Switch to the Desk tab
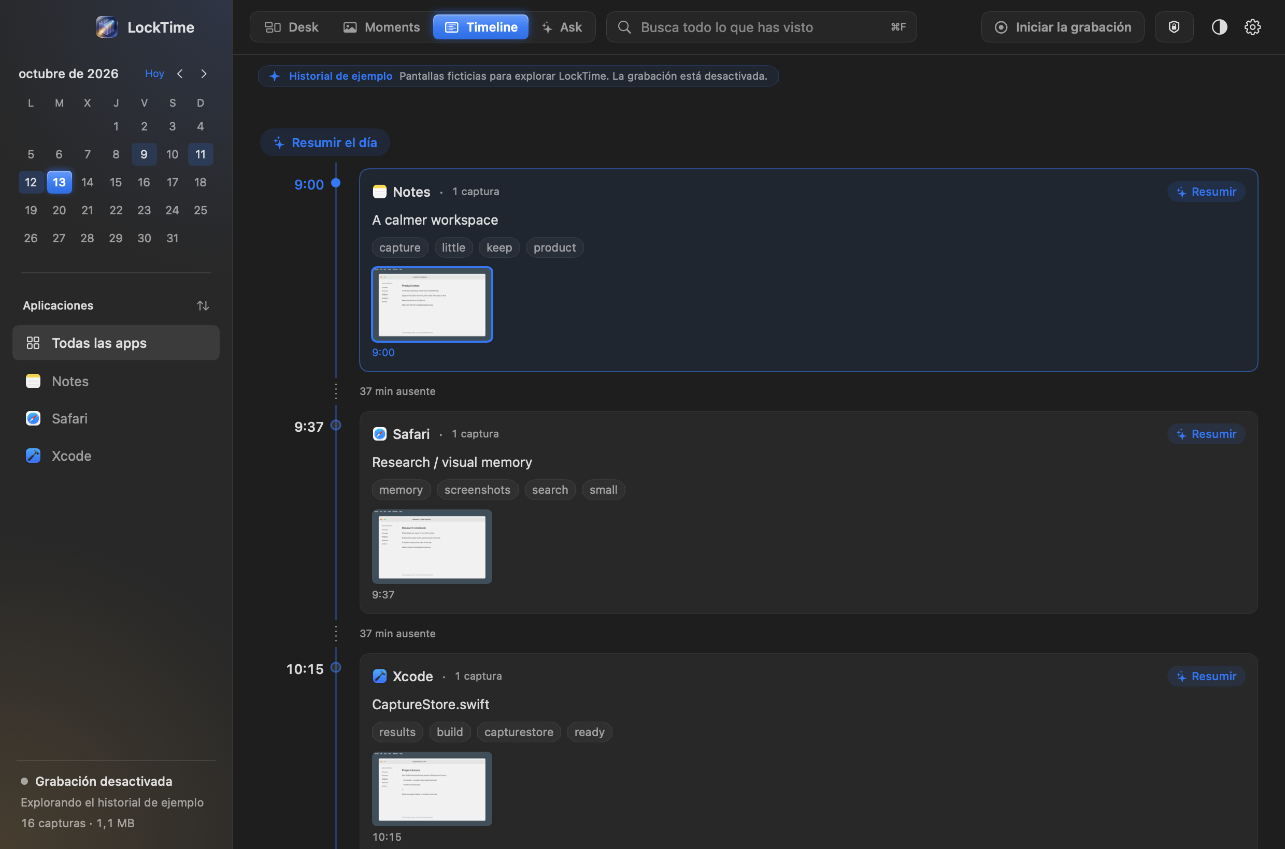1285x849 pixels. coord(292,27)
